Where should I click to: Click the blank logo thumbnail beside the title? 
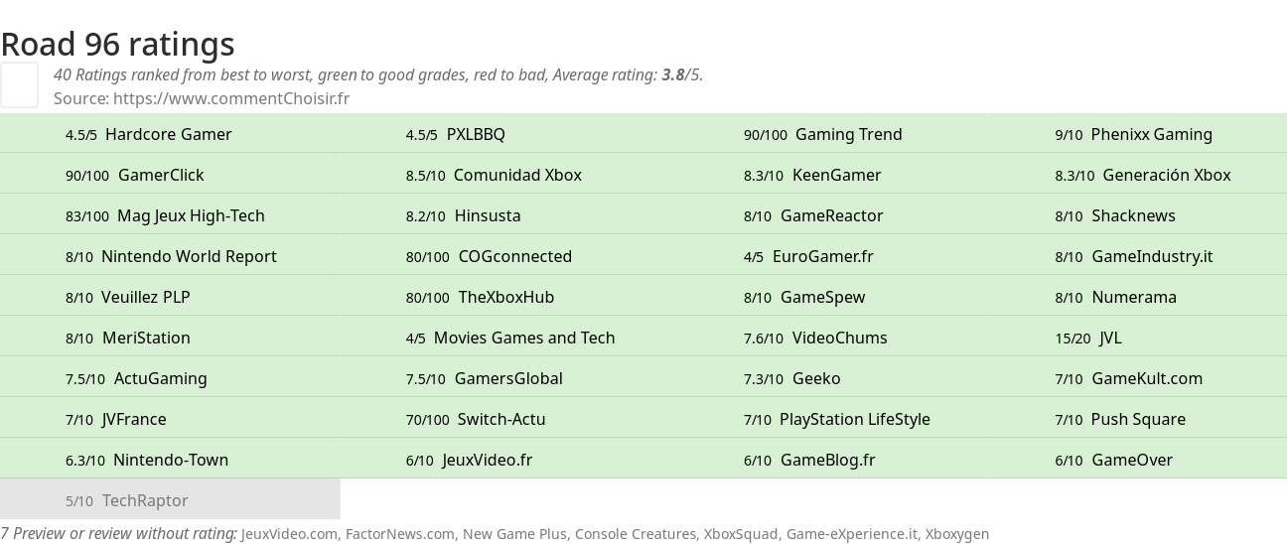coord(19,84)
